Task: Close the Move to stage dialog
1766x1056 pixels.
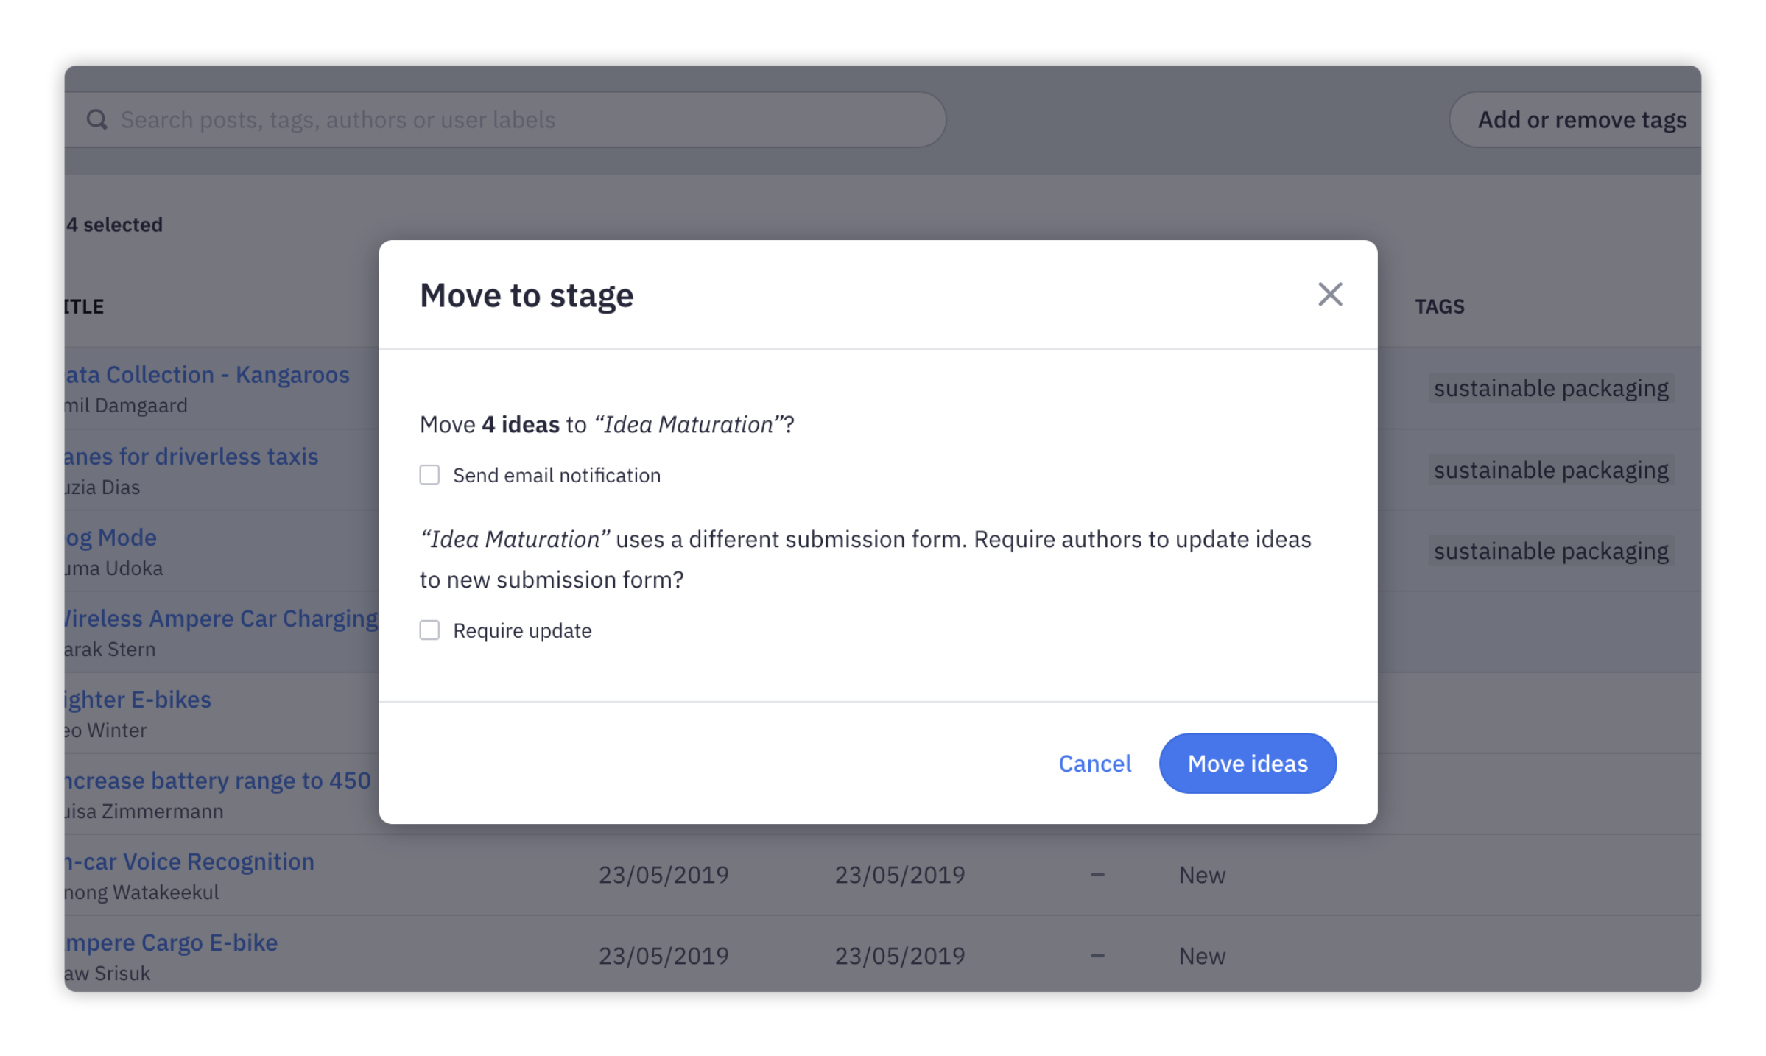Action: tap(1329, 295)
